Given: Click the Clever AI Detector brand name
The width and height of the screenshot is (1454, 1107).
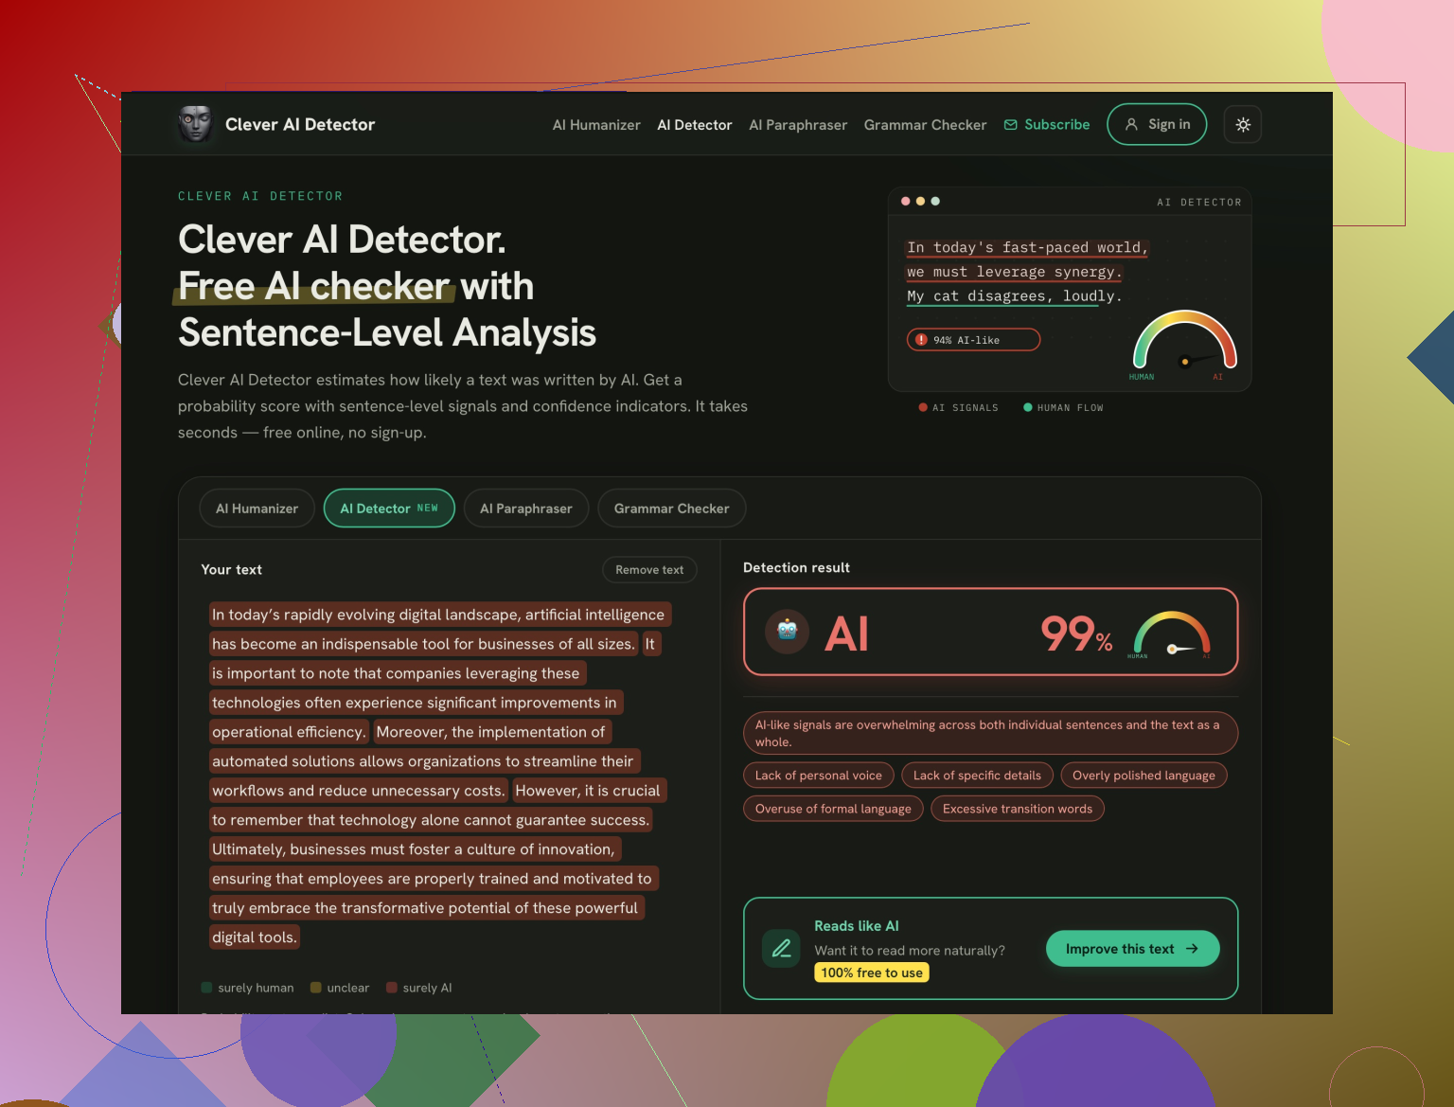Looking at the screenshot, I should tap(300, 124).
